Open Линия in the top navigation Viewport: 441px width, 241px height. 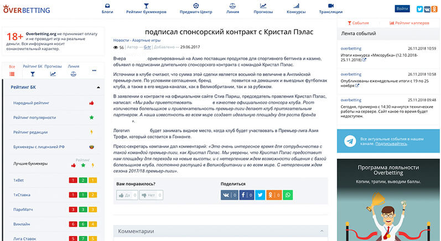[x=232, y=9]
